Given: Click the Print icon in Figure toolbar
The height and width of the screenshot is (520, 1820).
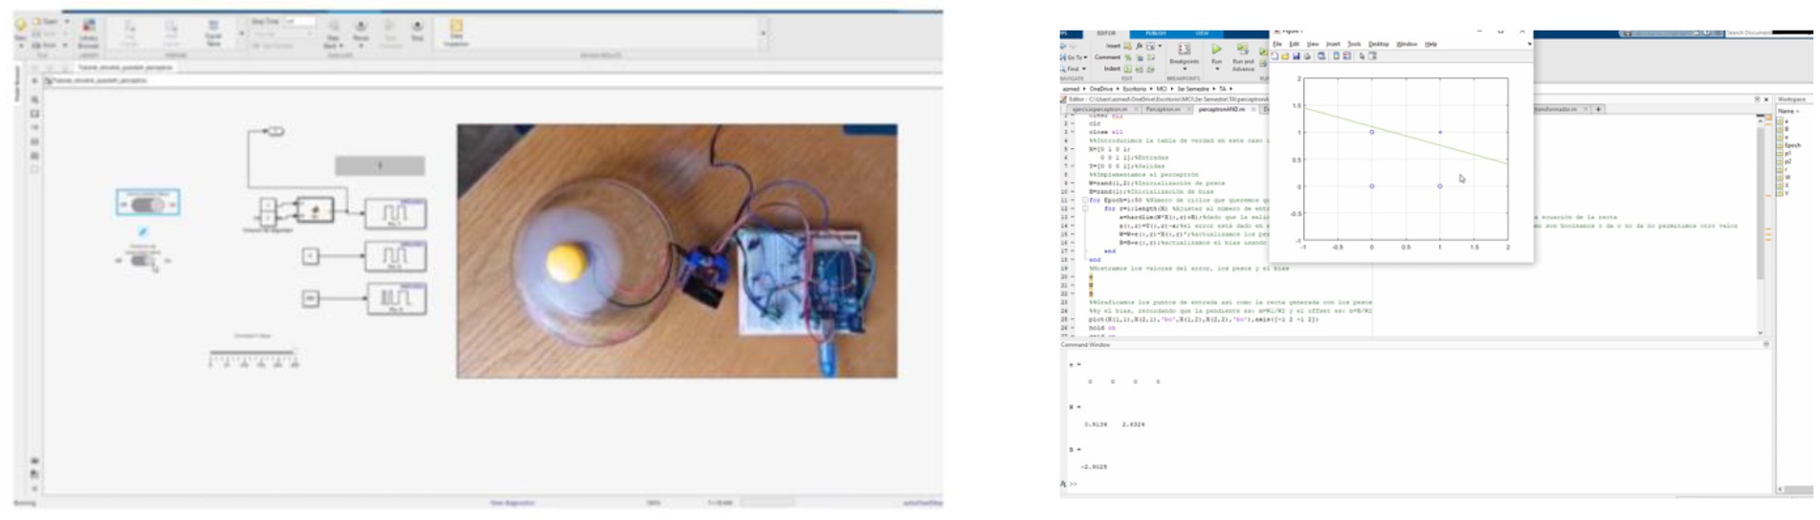Looking at the screenshot, I should [x=1307, y=56].
